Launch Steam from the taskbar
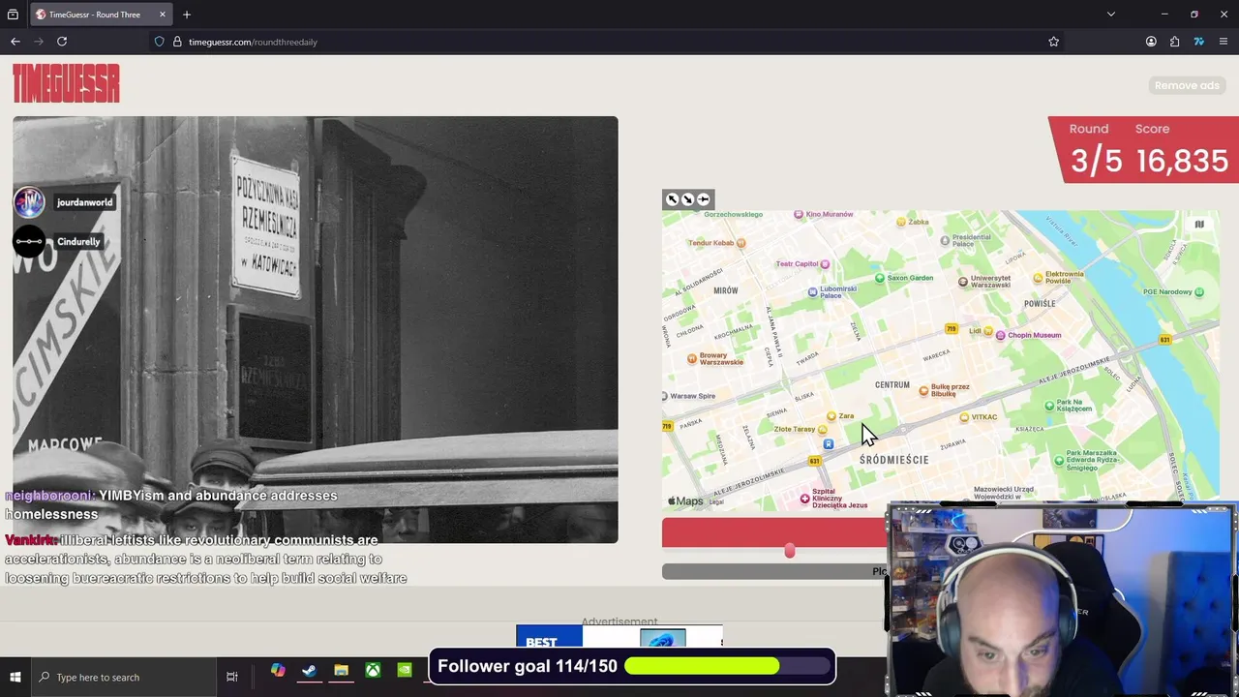The height and width of the screenshot is (697, 1239). 309,670
